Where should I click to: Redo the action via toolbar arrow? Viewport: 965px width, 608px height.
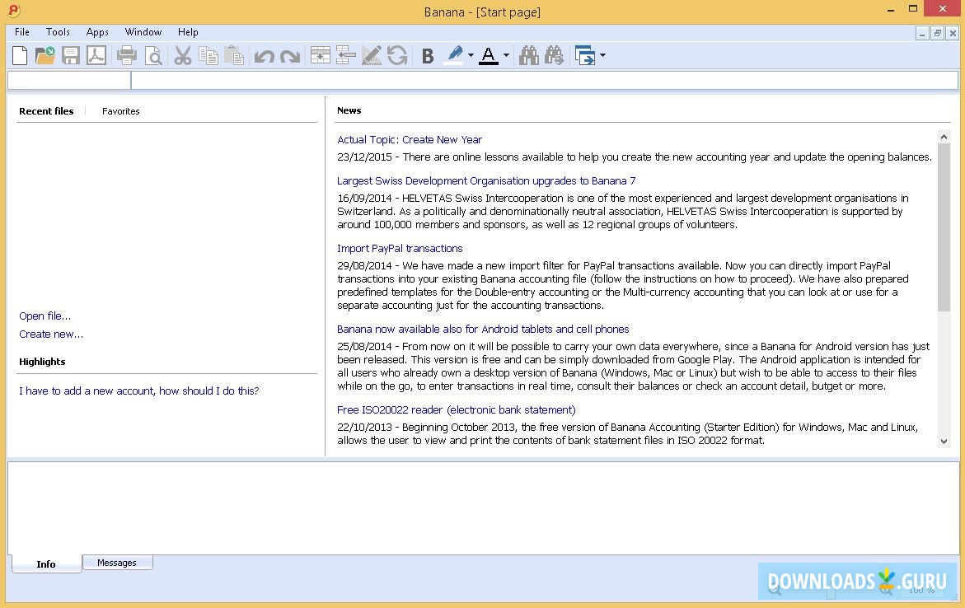pyautogui.click(x=290, y=57)
